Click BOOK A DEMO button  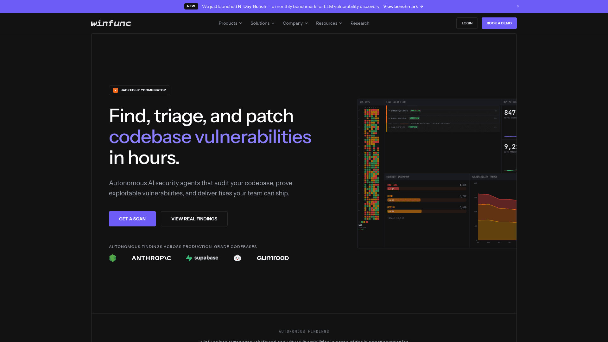coord(499,23)
